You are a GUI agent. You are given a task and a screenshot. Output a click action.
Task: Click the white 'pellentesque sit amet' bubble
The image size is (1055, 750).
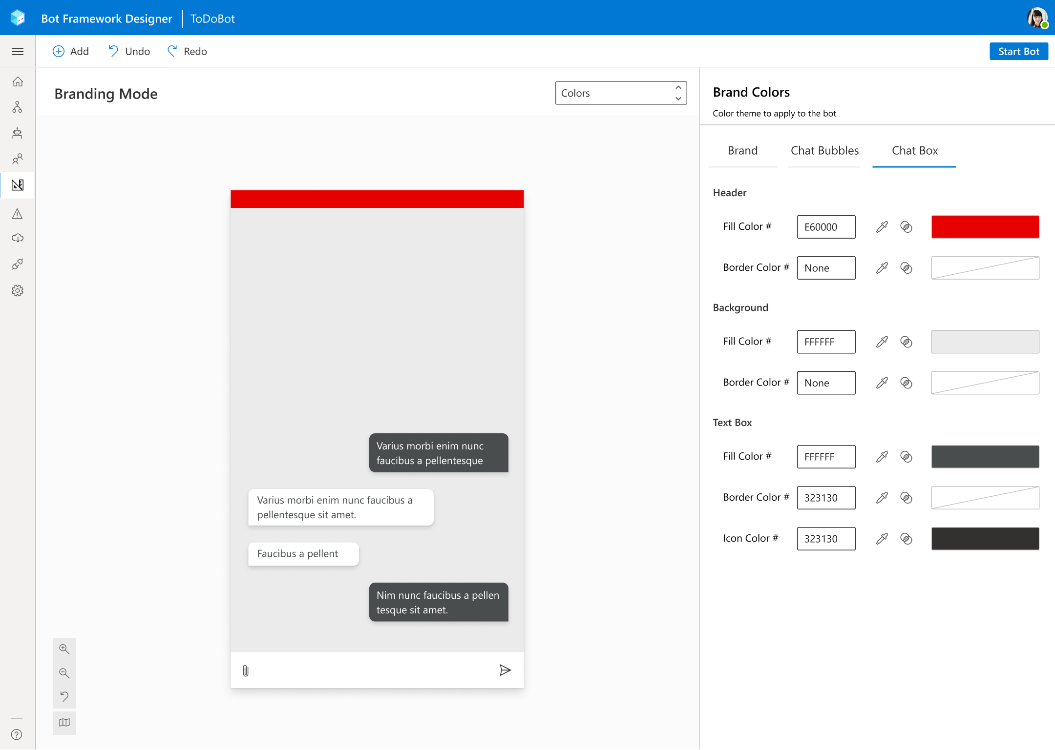(x=341, y=507)
